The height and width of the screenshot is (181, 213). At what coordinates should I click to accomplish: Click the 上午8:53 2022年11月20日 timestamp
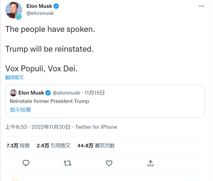pyautogui.click(x=38, y=127)
